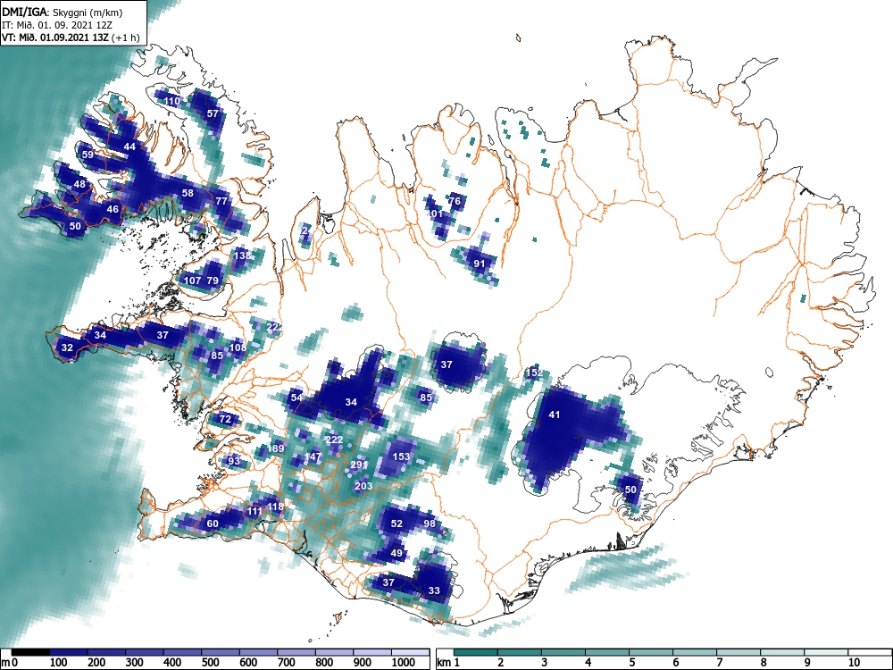This screenshot has width=893, height=670.
Task: Click the '107' visibility value
Action: click(x=193, y=281)
